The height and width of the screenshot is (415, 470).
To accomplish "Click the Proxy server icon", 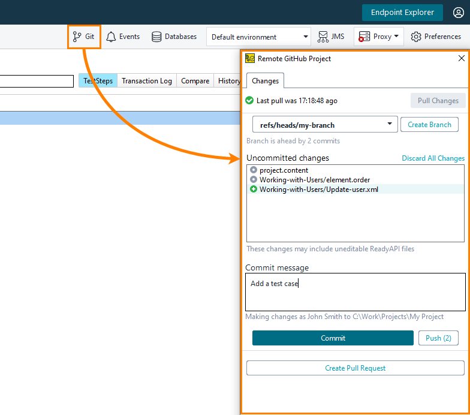I will (x=364, y=37).
